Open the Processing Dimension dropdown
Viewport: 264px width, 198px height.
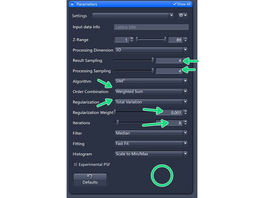click(151, 50)
